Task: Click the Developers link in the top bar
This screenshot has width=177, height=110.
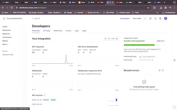Action: (125, 19)
